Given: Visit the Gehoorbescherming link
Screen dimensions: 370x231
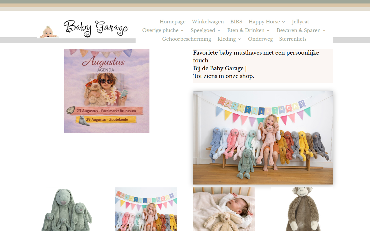Looking at the screenshot, I should tap(187, 39).
